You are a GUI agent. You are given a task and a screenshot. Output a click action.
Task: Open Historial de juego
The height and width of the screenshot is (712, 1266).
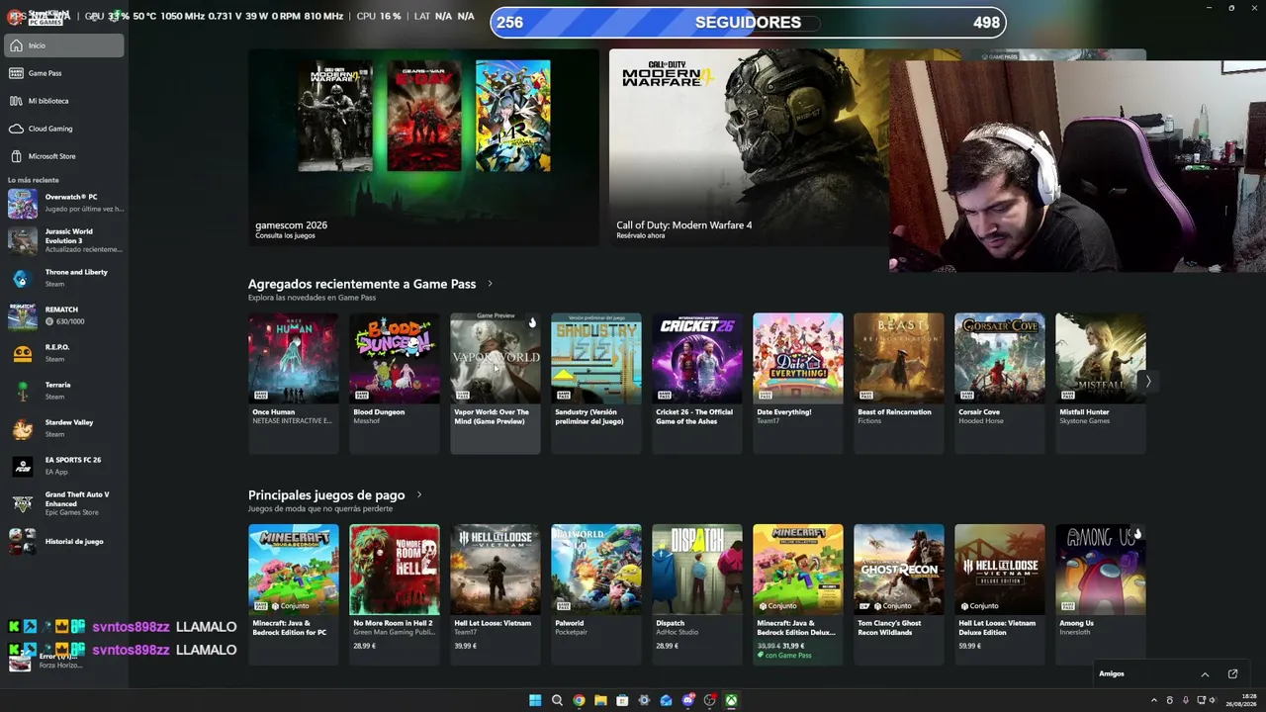click(64, 542)
